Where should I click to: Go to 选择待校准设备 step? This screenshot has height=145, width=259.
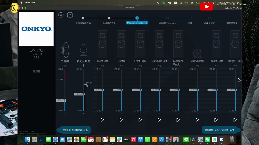point(83,23)
